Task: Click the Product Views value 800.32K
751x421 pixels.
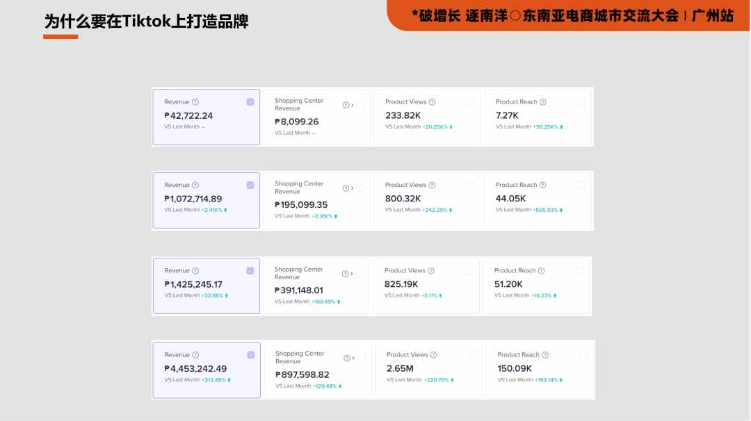Action: 403,199
